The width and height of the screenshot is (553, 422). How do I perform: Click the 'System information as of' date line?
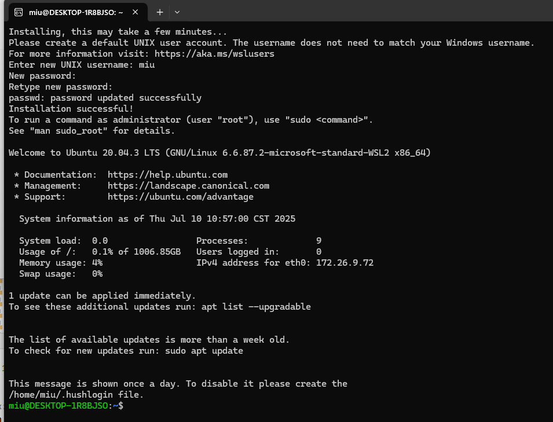pos(158,219)
